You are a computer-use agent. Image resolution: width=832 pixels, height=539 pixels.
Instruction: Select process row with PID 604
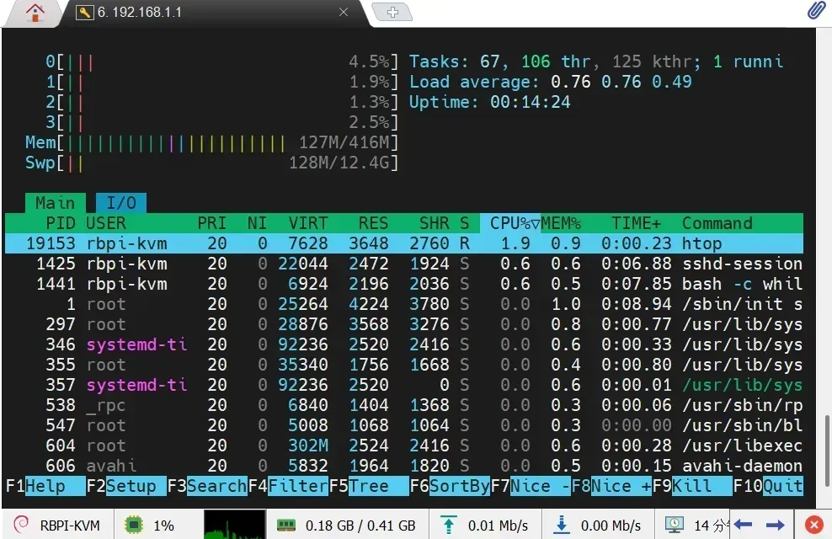(x=404, y=446)
